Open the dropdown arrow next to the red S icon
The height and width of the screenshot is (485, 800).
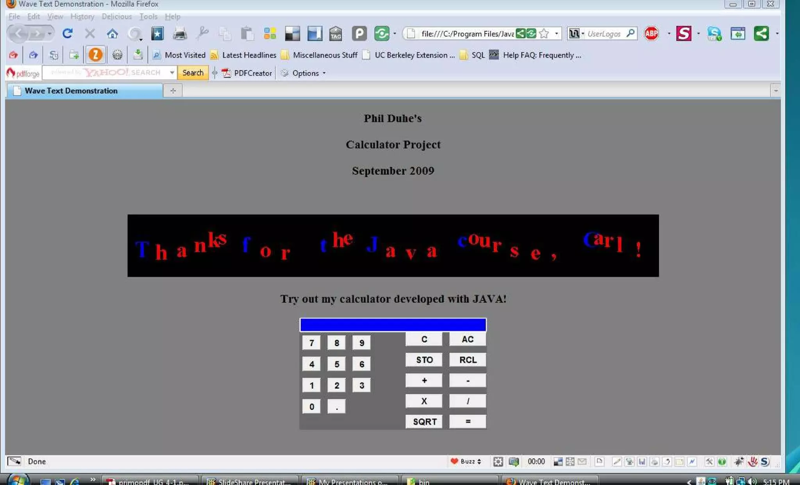pos(698,34)
